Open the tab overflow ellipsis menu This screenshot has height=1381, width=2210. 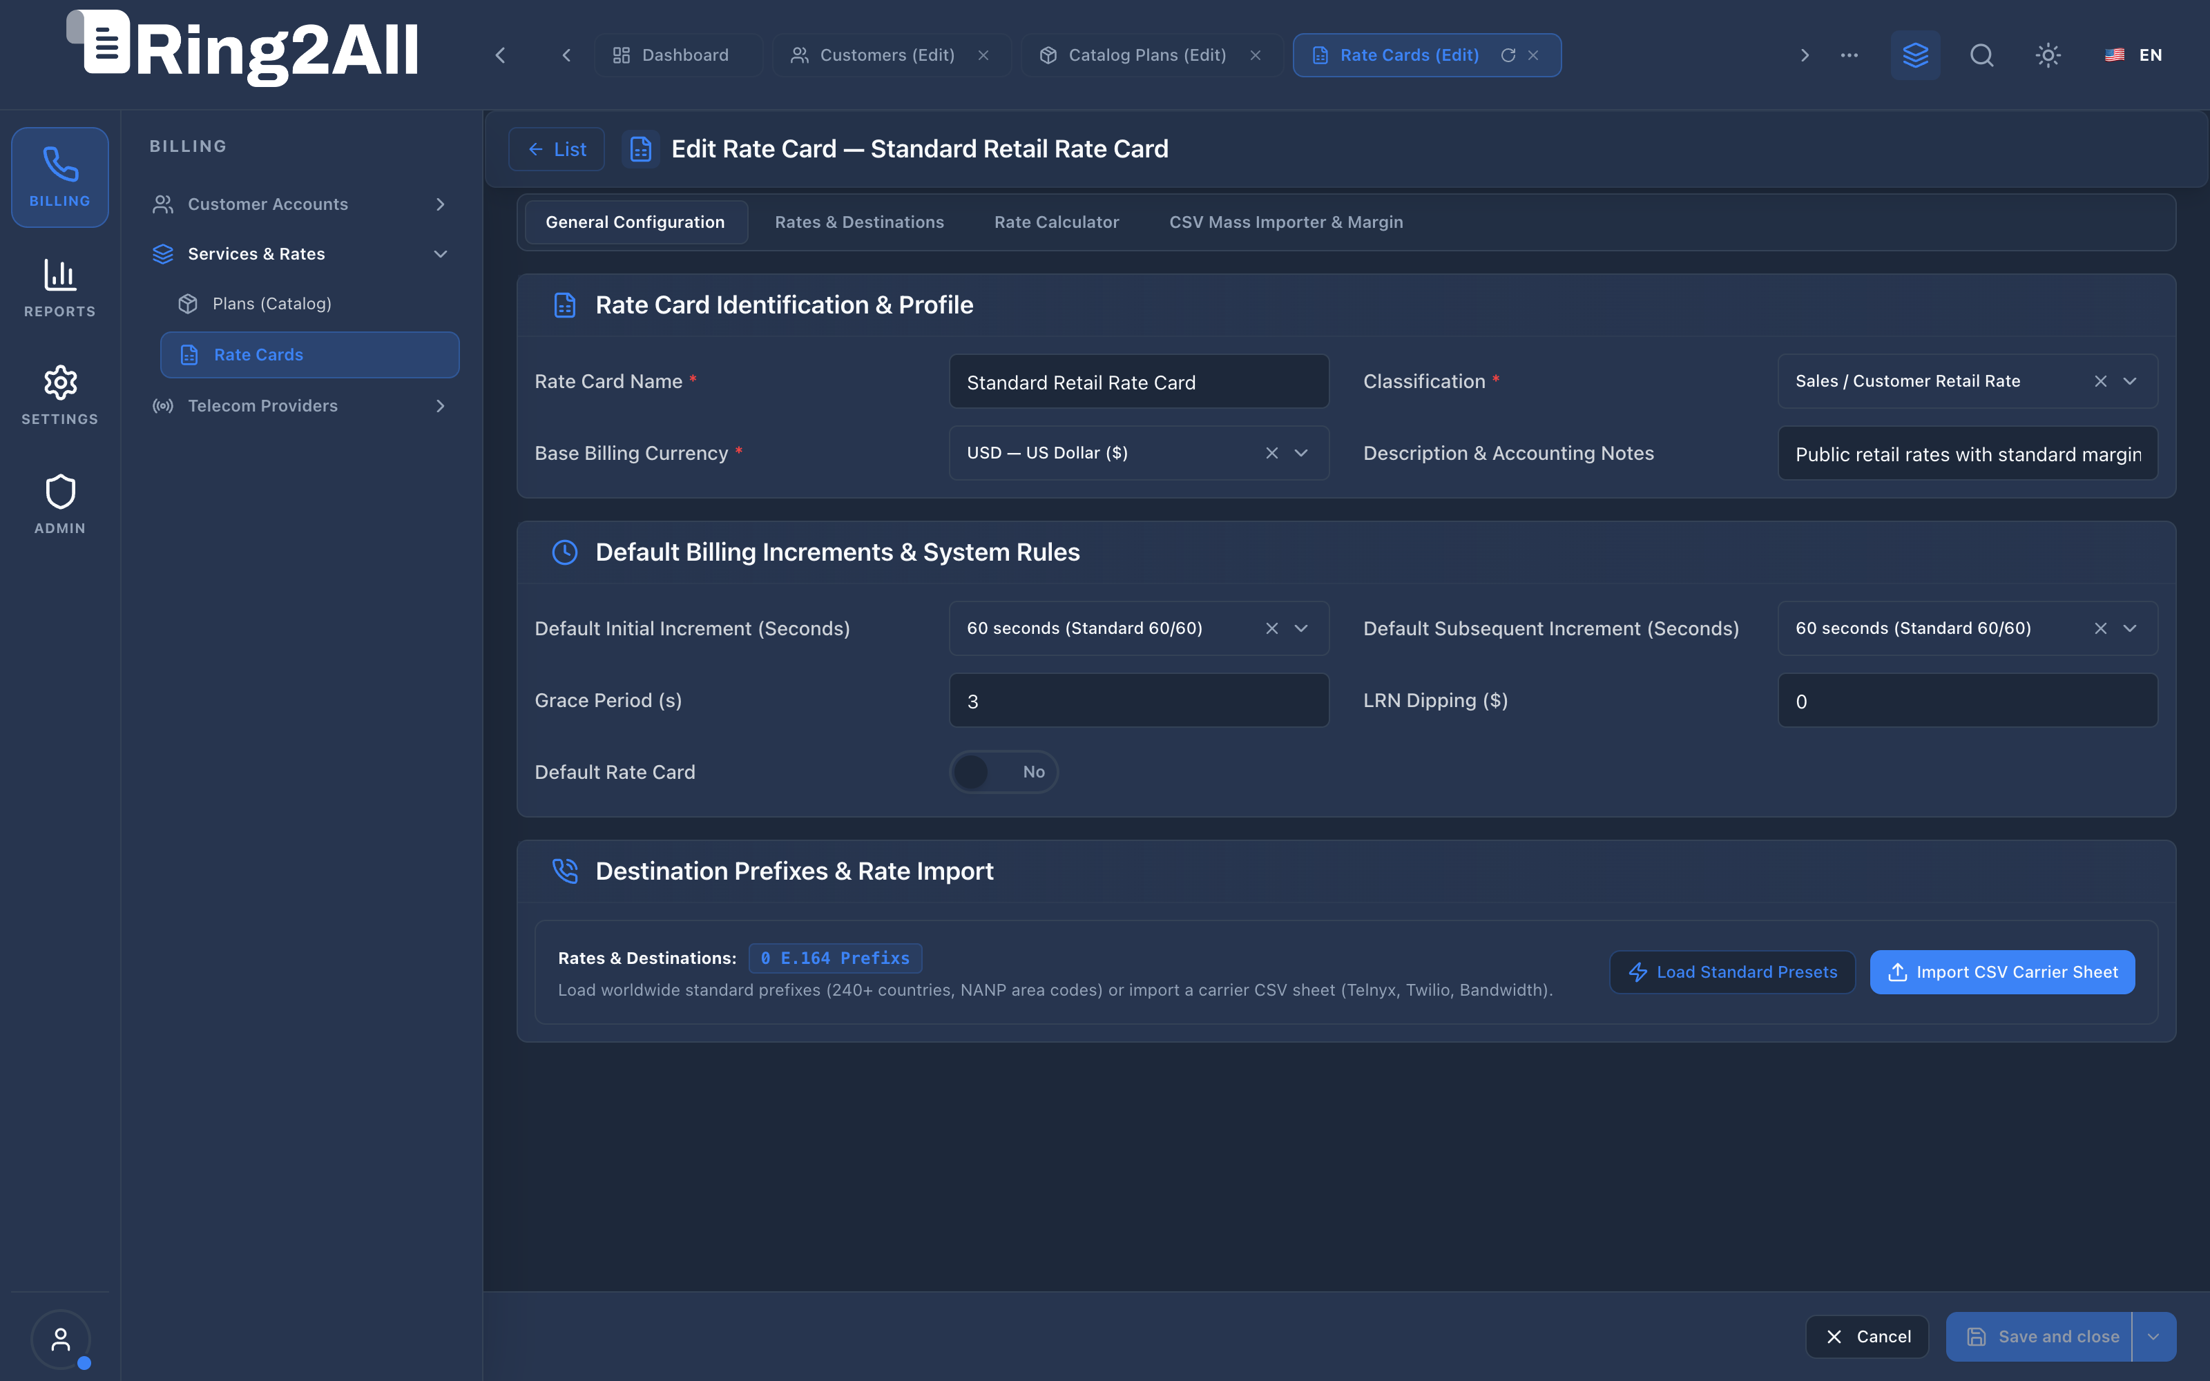coord(1849,55)
